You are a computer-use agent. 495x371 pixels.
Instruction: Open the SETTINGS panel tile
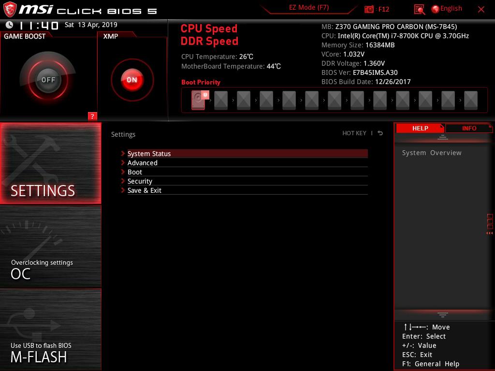(50, 163)
